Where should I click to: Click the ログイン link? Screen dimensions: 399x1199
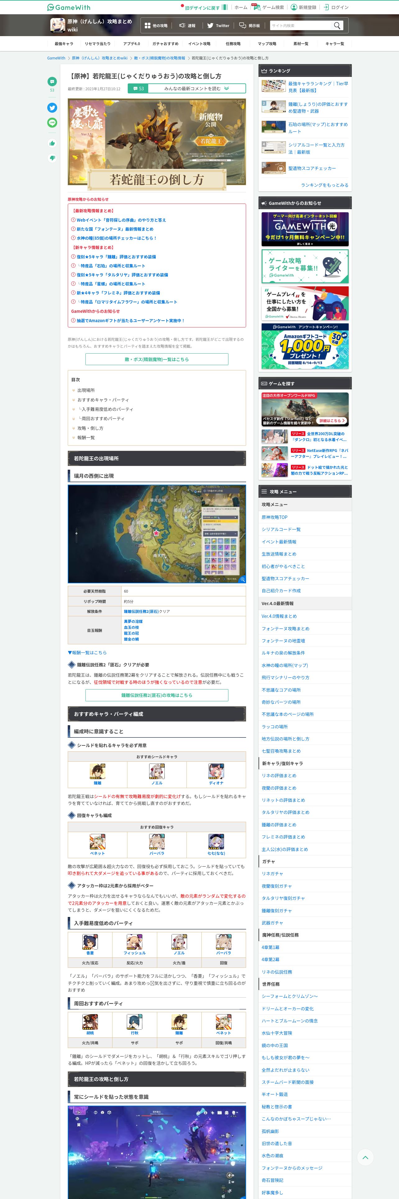point(336,7)
